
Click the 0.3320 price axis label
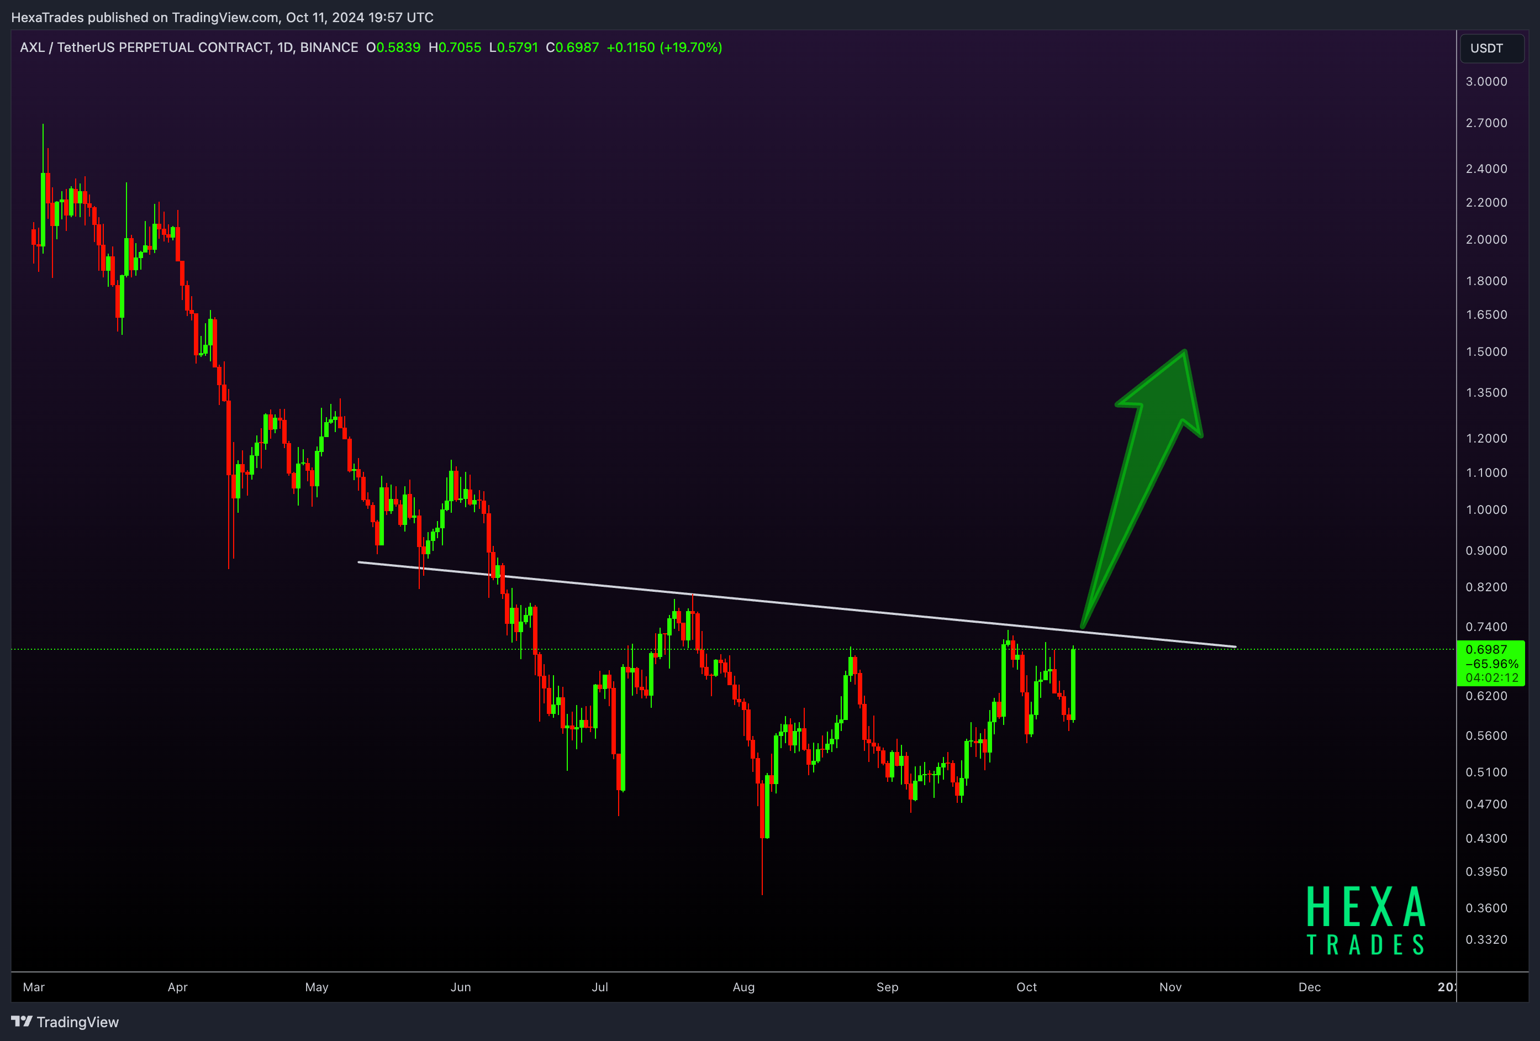[1486, 939]
